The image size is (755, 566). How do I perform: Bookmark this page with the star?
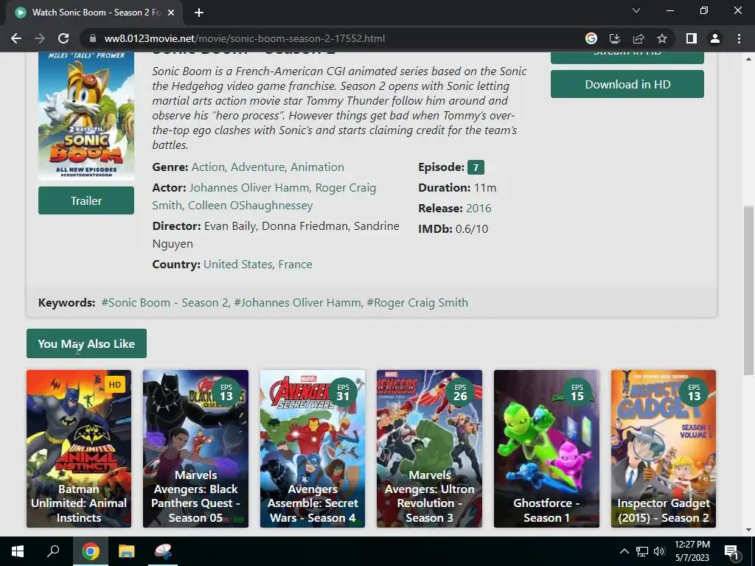point(662,38)
